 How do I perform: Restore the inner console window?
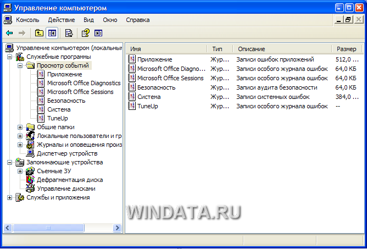(x=348, y=20)
